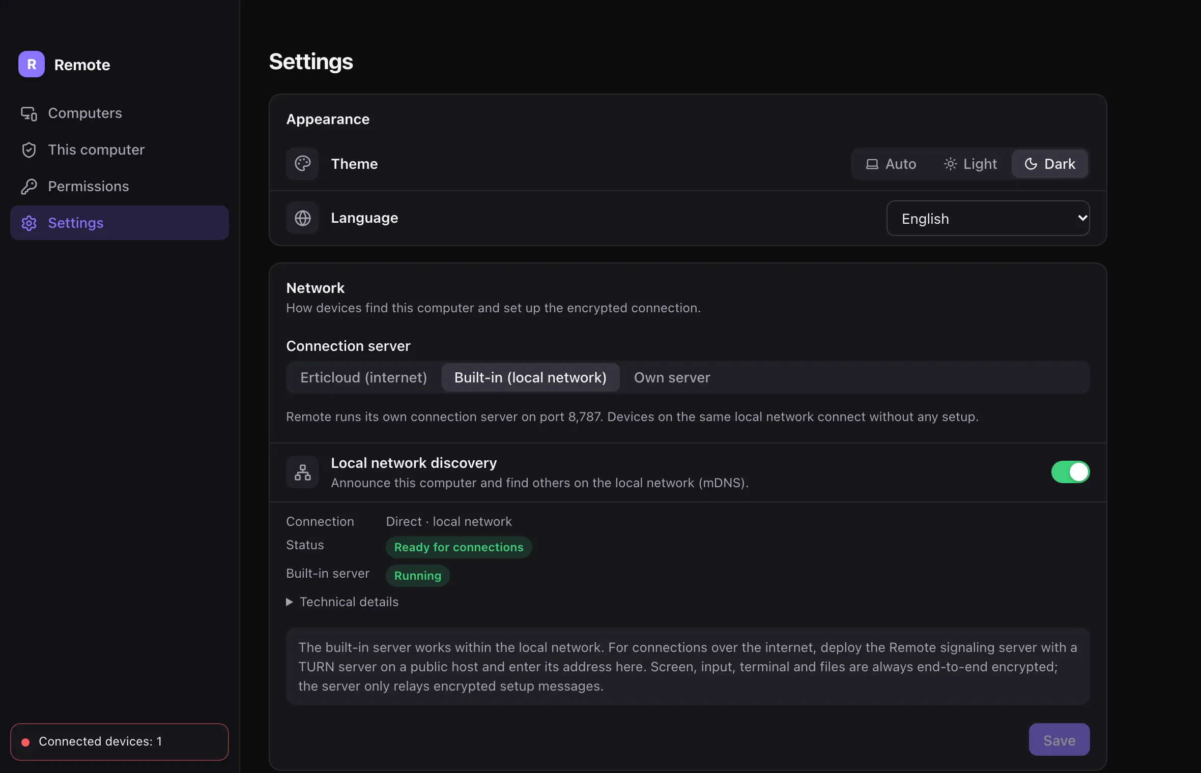1201x773 pixels.
Task: Click the globe icon next to Language
Action: [302, 218]
